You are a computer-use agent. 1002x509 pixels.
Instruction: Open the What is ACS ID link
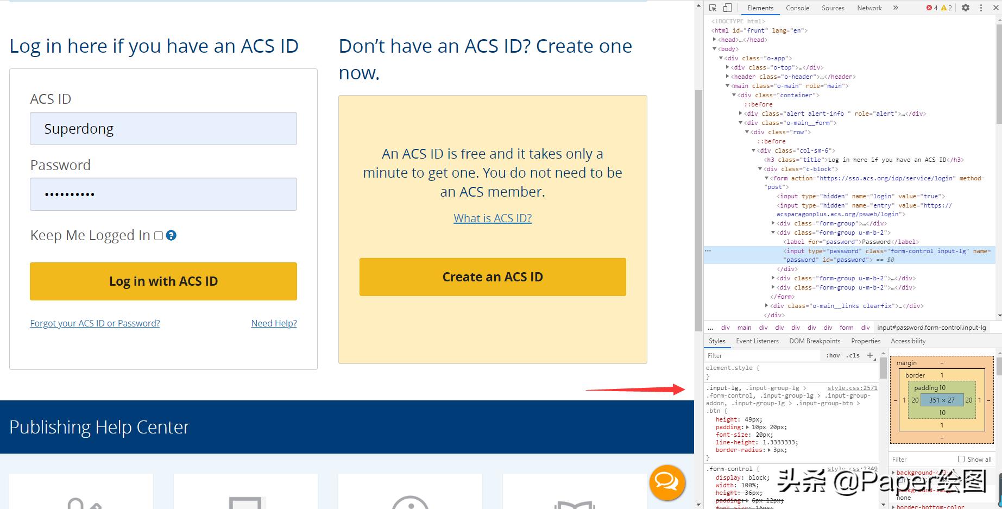point(493,218)
